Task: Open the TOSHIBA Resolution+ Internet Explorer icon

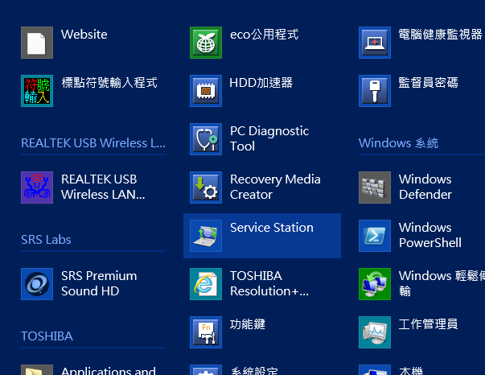Action: coord(206,284)
